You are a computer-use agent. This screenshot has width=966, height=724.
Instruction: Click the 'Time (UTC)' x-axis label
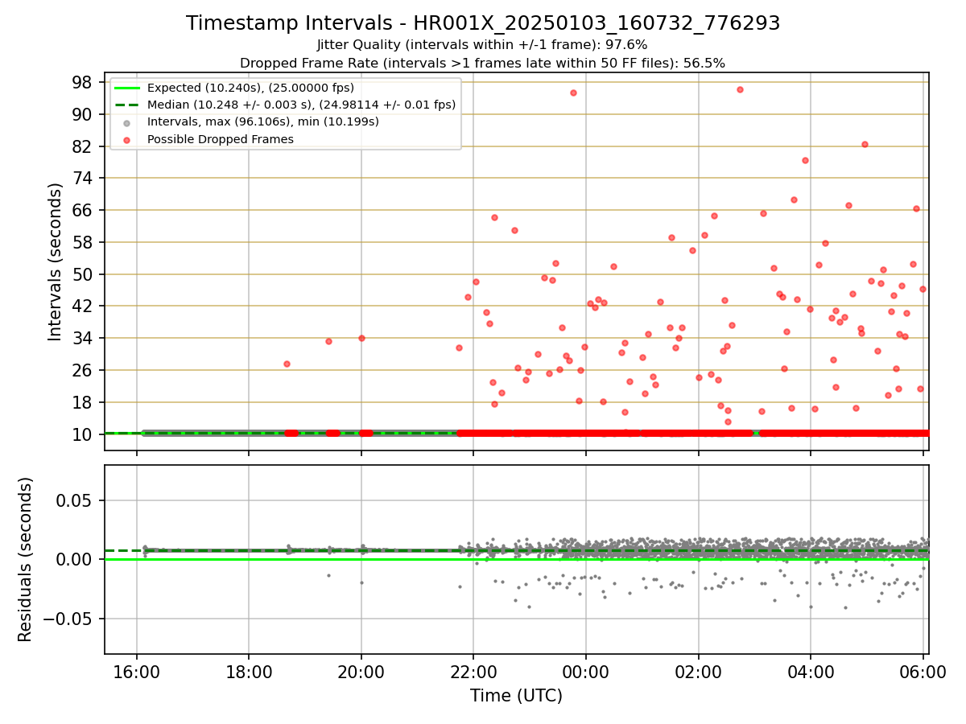[x=516, y=696]
